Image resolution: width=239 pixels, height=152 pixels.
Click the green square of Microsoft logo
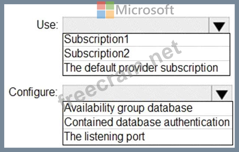110,5
